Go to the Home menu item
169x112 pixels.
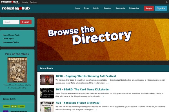(77, 8)
